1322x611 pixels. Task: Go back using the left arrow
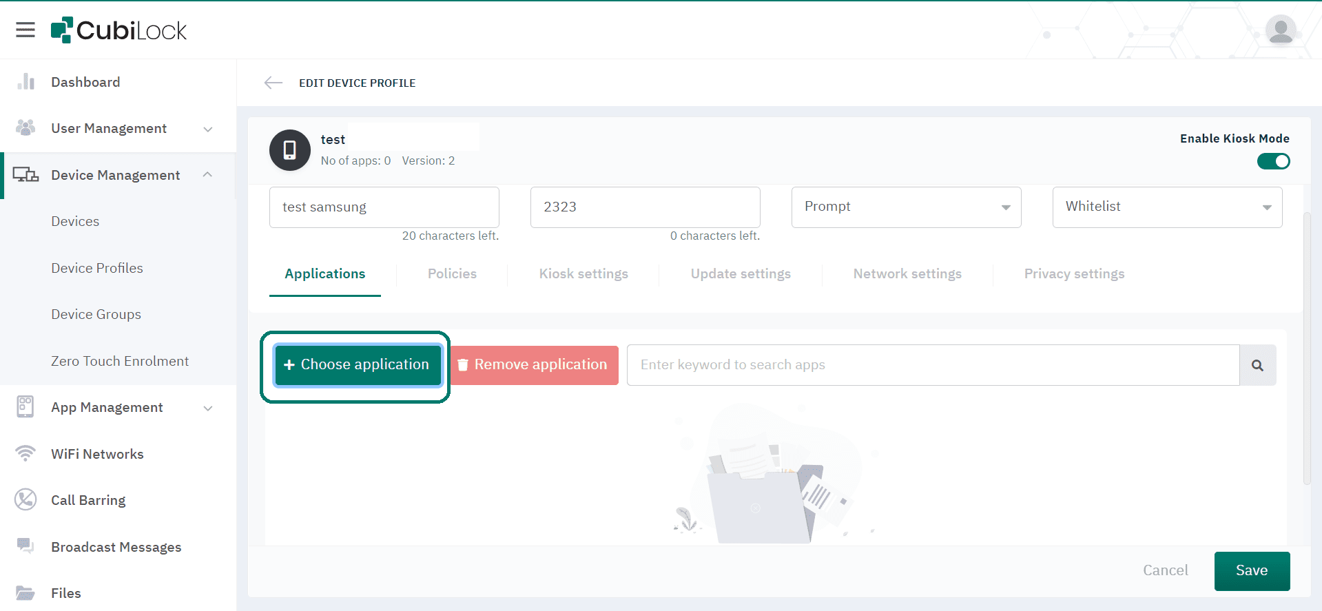tap(273, 83)
